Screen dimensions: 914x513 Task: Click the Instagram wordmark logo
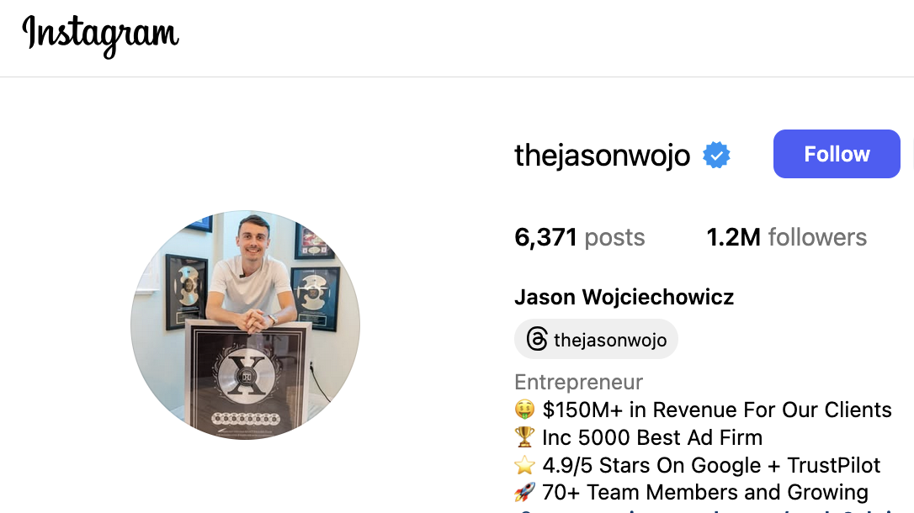click(100, 35)
